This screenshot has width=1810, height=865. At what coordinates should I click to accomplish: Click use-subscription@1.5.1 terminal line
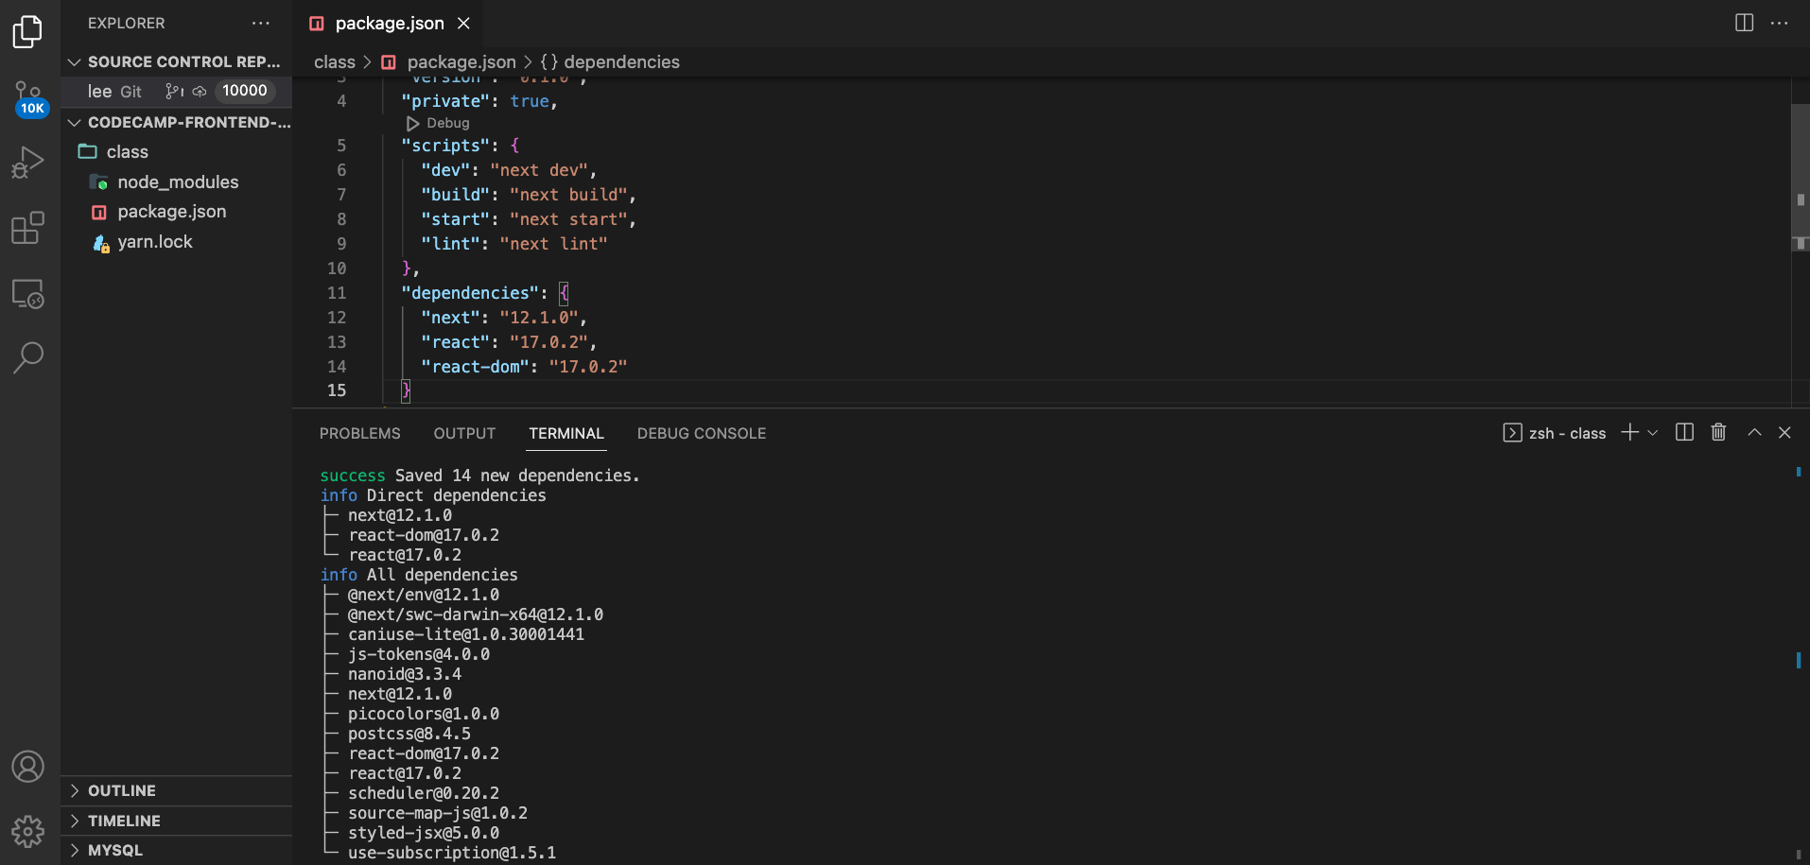pos(452,853)
